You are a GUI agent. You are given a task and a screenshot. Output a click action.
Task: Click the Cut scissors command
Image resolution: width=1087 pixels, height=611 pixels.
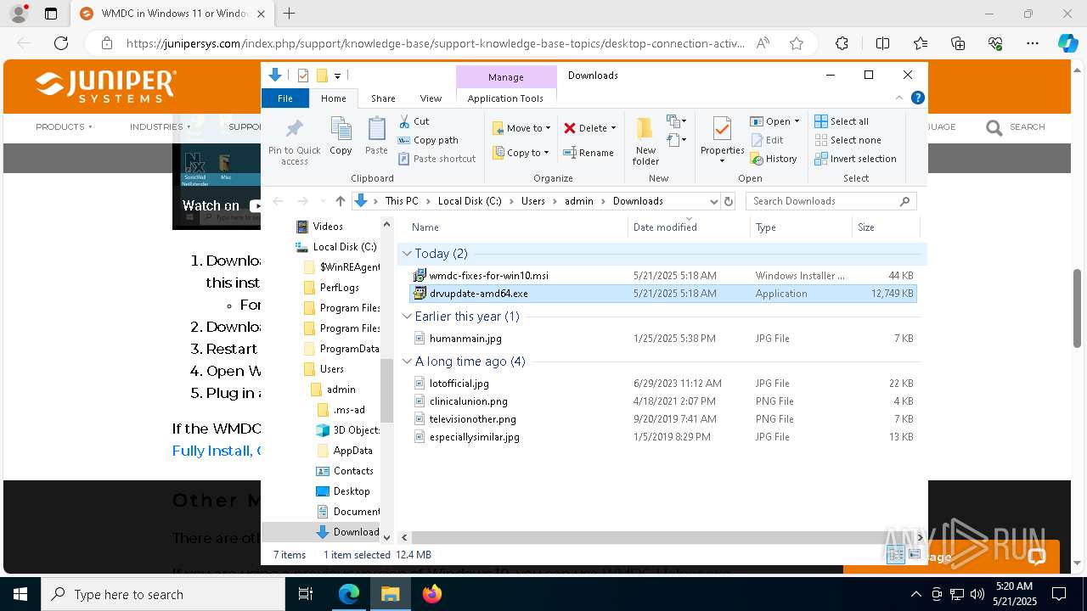(414, 121)
